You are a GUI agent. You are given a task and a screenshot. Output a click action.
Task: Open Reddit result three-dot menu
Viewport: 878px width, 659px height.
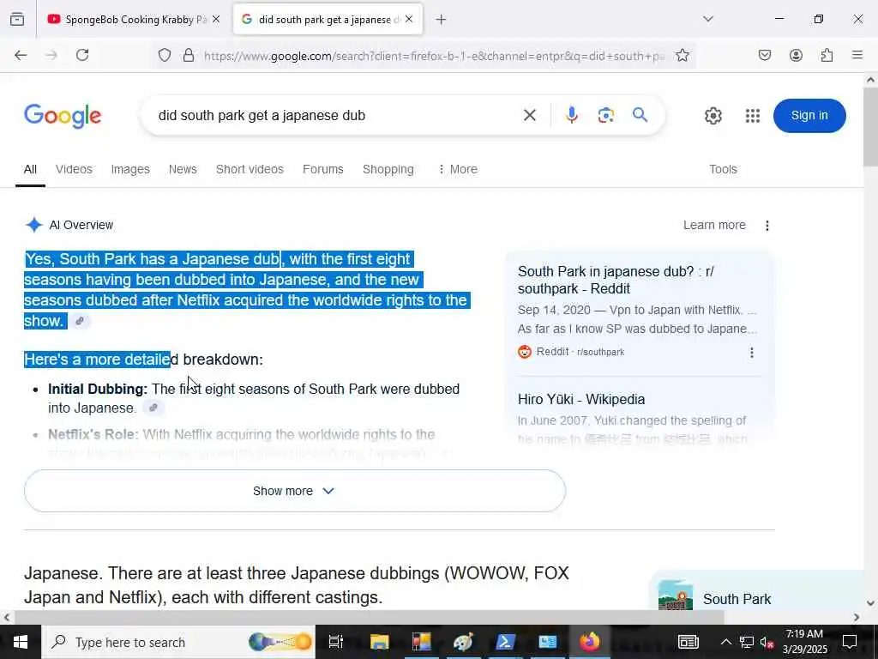point(751,353)
